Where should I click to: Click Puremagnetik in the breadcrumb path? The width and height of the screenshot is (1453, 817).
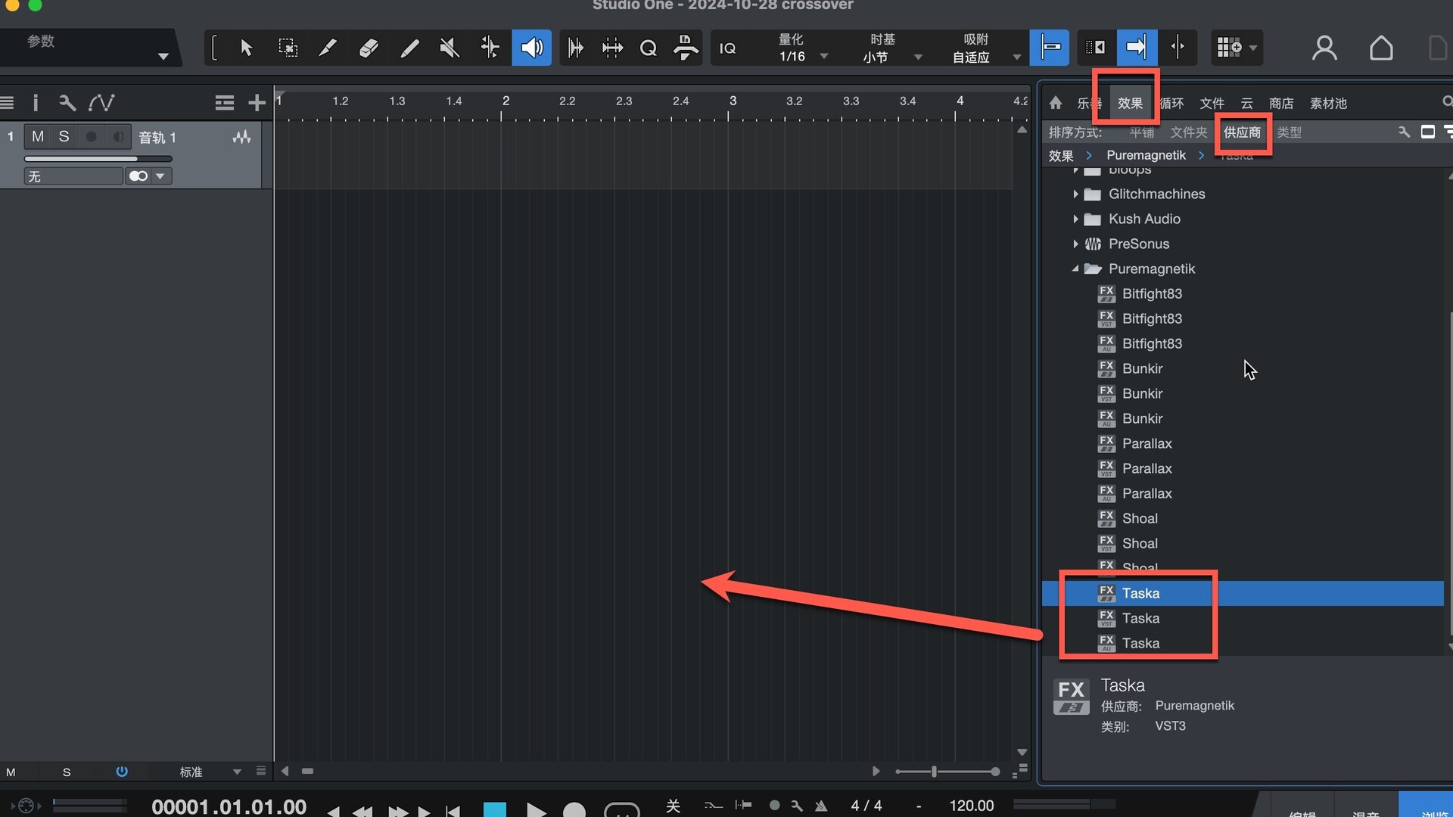[1146, 155]
